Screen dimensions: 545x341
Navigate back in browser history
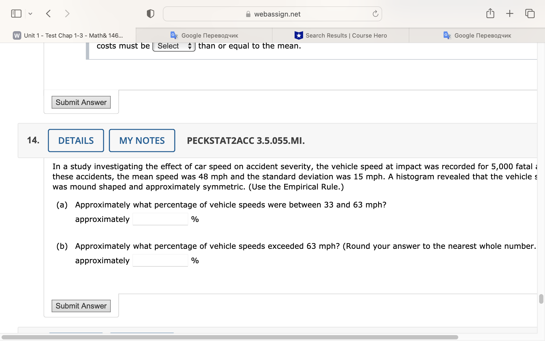[x=48, y=13]
